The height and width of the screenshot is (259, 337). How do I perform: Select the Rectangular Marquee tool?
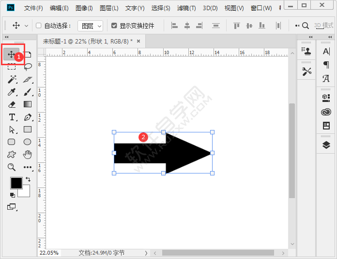12,67
